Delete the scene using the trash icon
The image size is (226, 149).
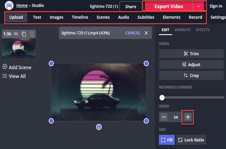(x=32, y=34)
